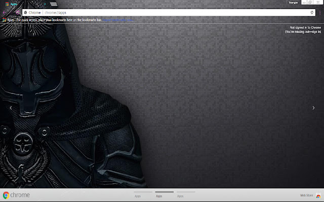
Task: Close the Chrome window
Action: pyautogui.click(x=318, y=3)
